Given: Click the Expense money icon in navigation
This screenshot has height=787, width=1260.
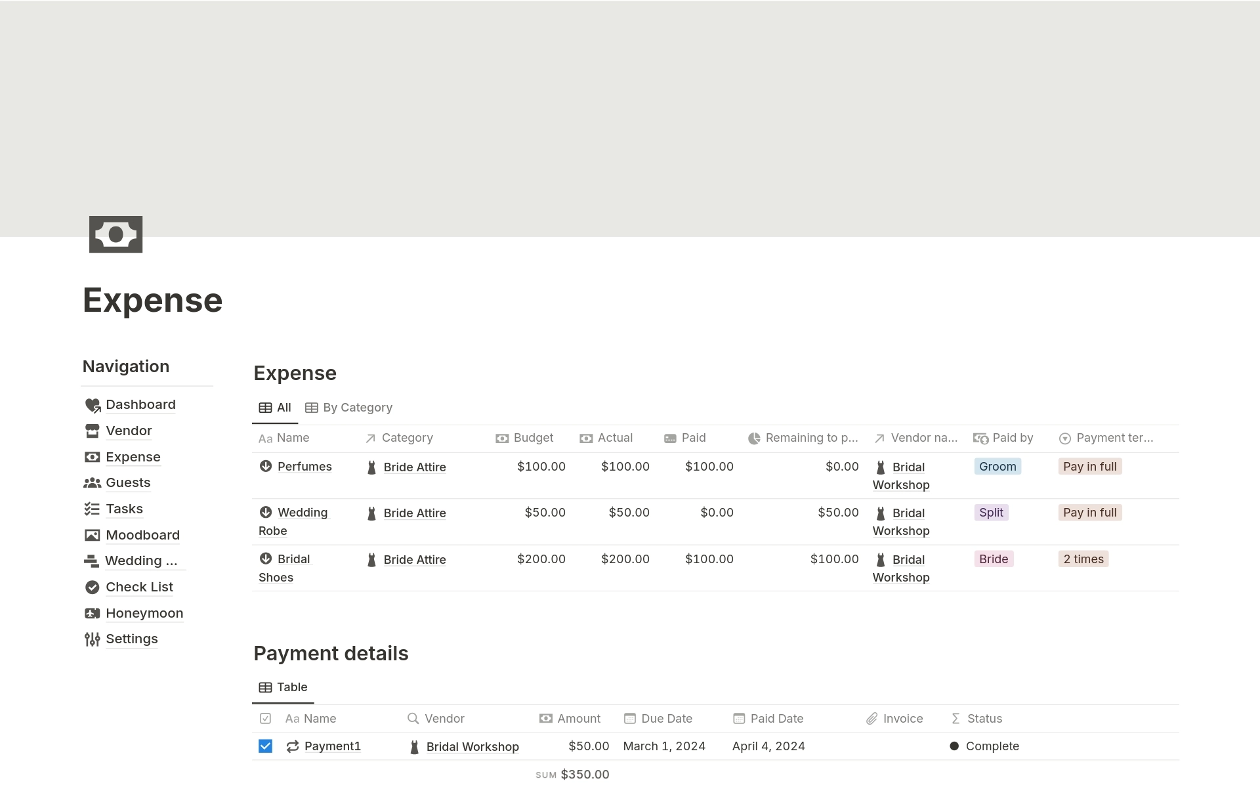Looking at the screenshot, I should tap(93, 457).
